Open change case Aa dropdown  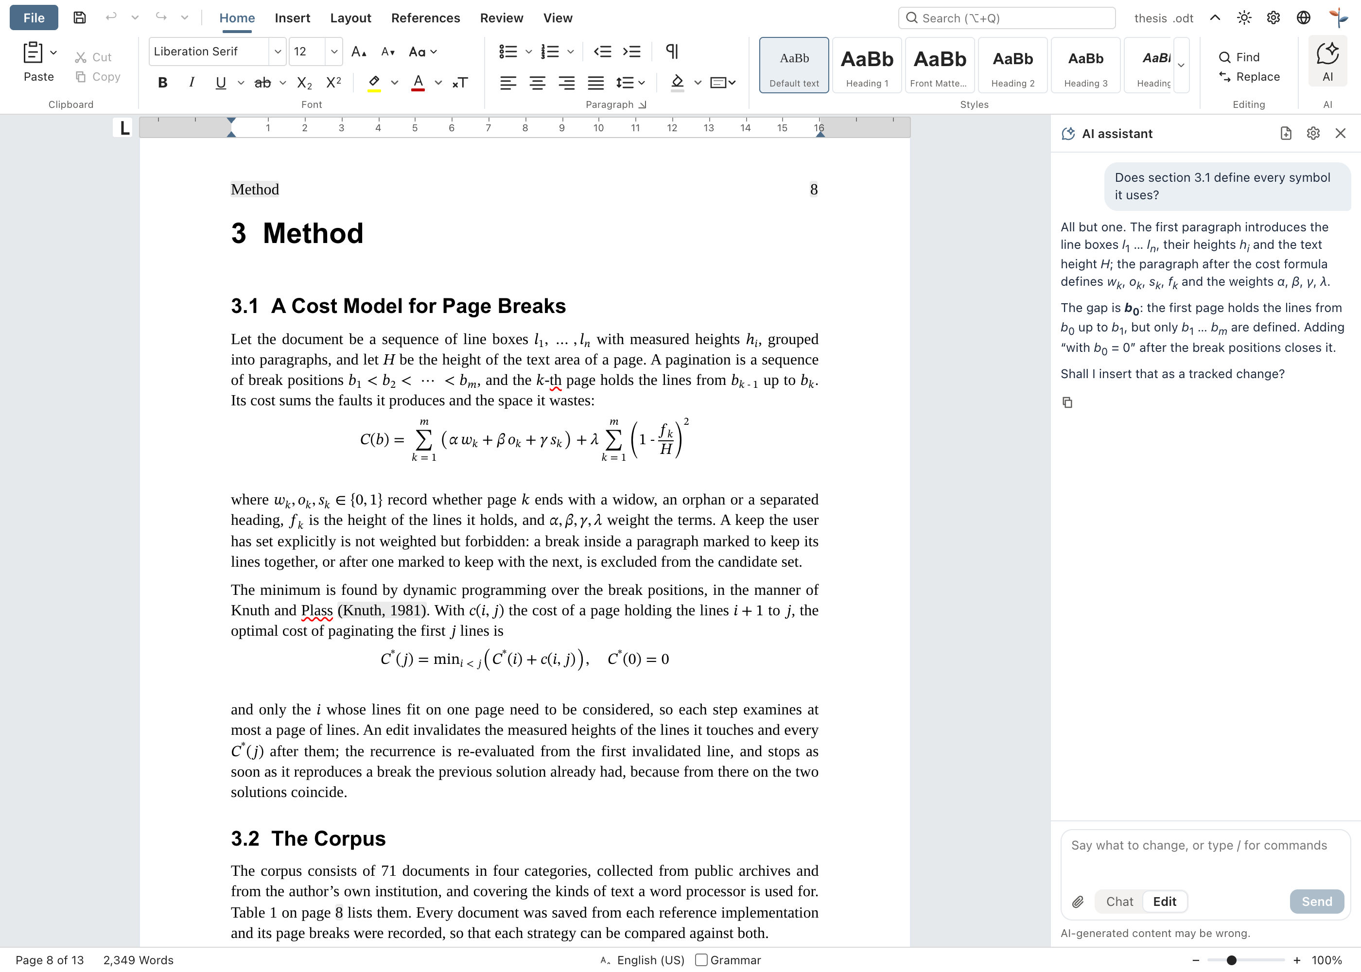[x=422, y=52]
